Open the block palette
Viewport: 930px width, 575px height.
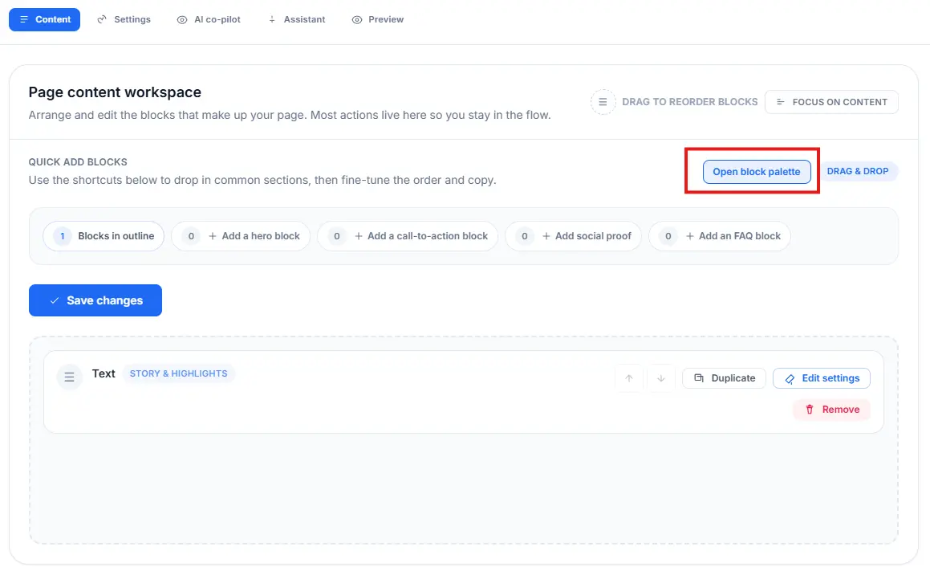coord(757,172)
